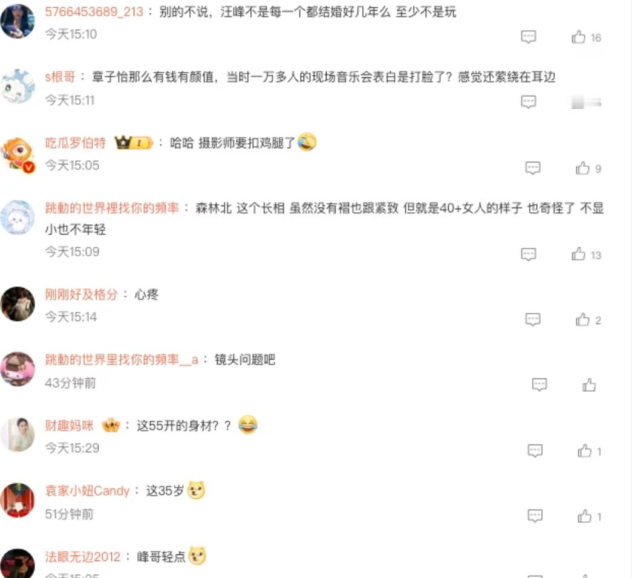
Task: Open profile of user 5766453689_213
Action: click(x=94, y=11)
